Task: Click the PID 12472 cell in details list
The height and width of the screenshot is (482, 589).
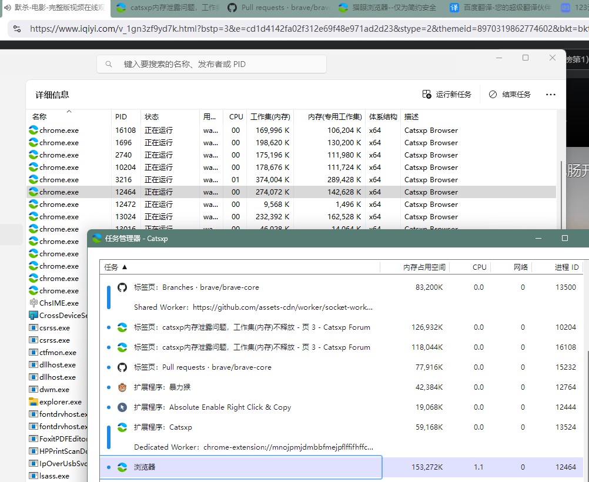Action: [125, 205]
